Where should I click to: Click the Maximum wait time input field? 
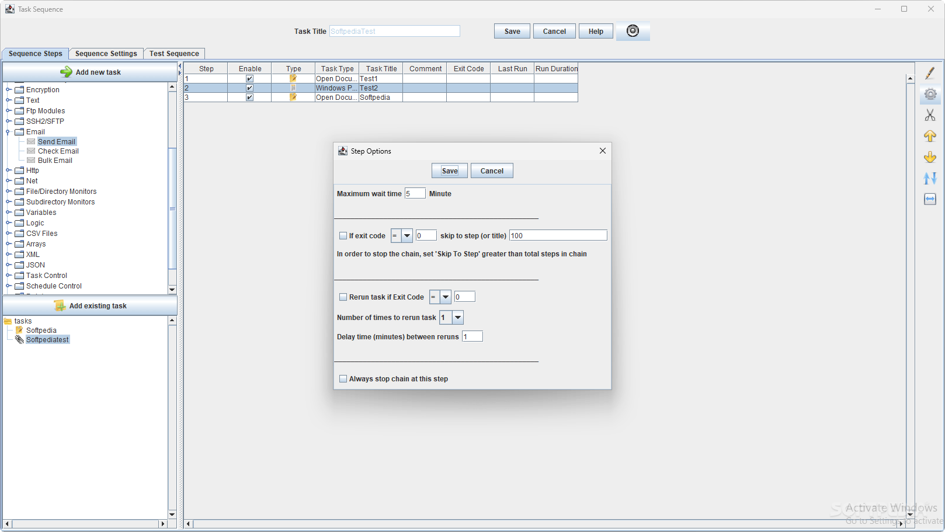coord(415,193)
